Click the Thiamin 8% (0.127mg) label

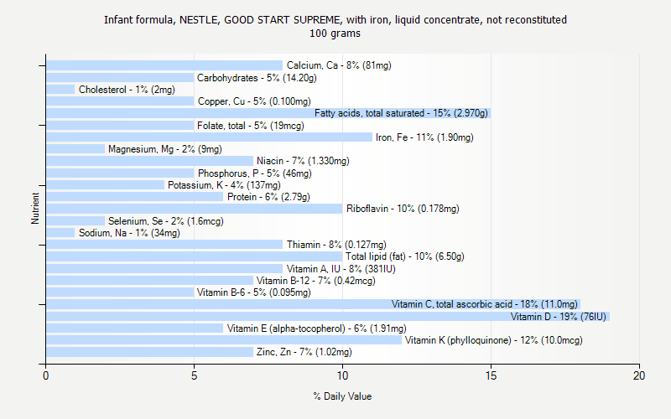click(336, 245)
